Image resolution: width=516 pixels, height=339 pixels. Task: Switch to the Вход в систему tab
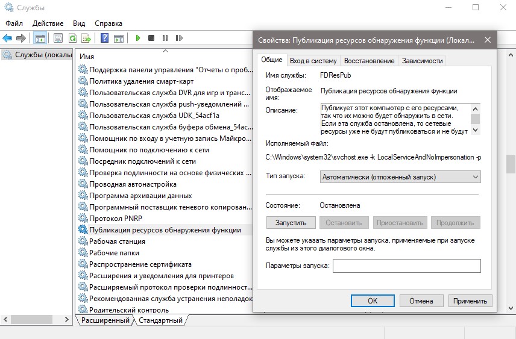tap(313, 61)
